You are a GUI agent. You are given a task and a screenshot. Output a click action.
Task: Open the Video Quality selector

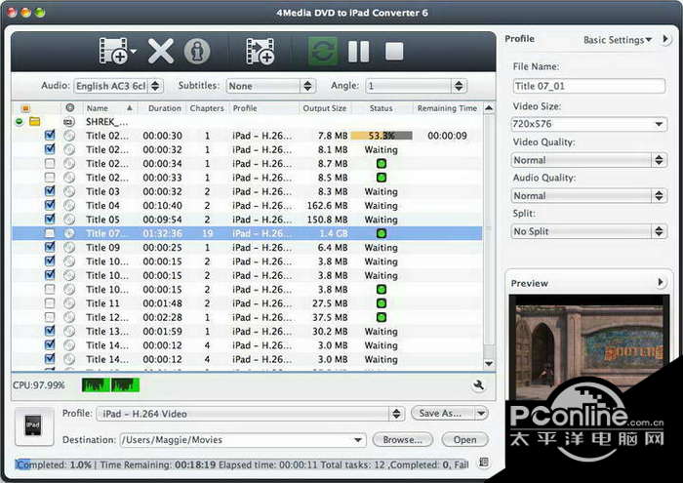pyautogui.click(x=589, y=160)
